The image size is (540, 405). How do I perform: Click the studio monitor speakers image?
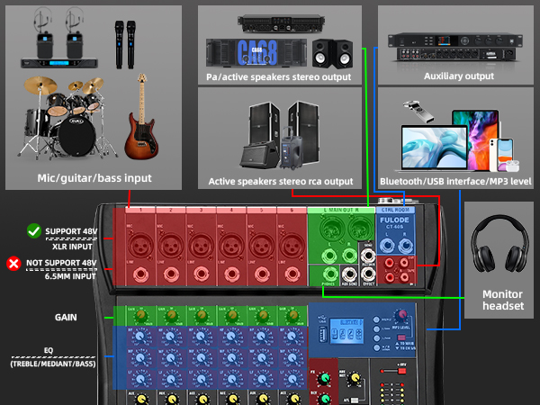pos(333,54)
